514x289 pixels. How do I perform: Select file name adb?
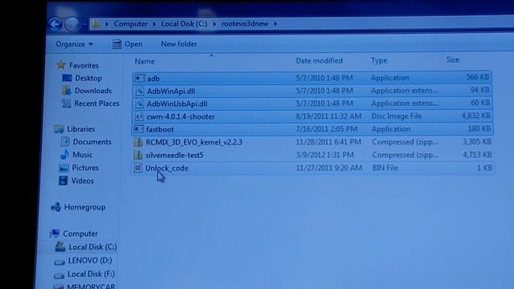tap(153, 79)
